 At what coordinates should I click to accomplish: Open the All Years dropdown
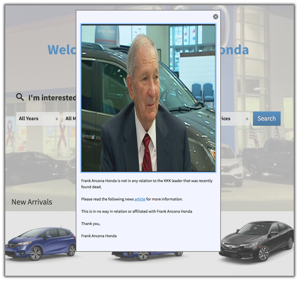[x=38, y=119]
